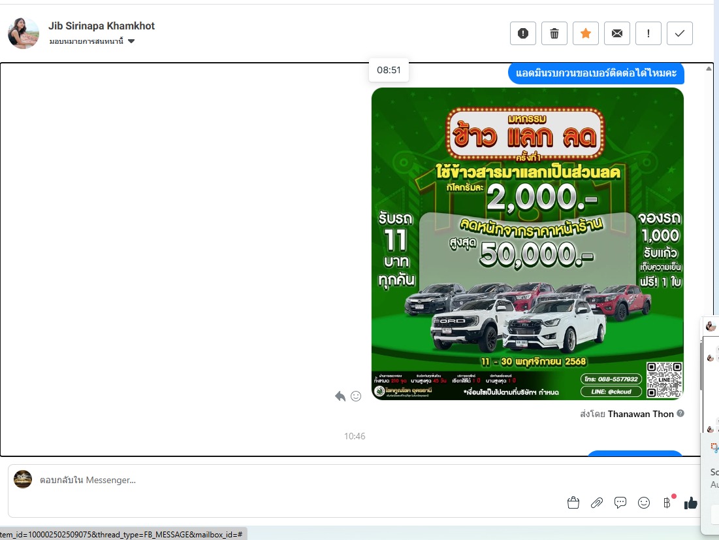The width and height of the screenshot is (719, 540).
Task: Click help icon beside Thanawan Thon
Action: pos(680,414)
